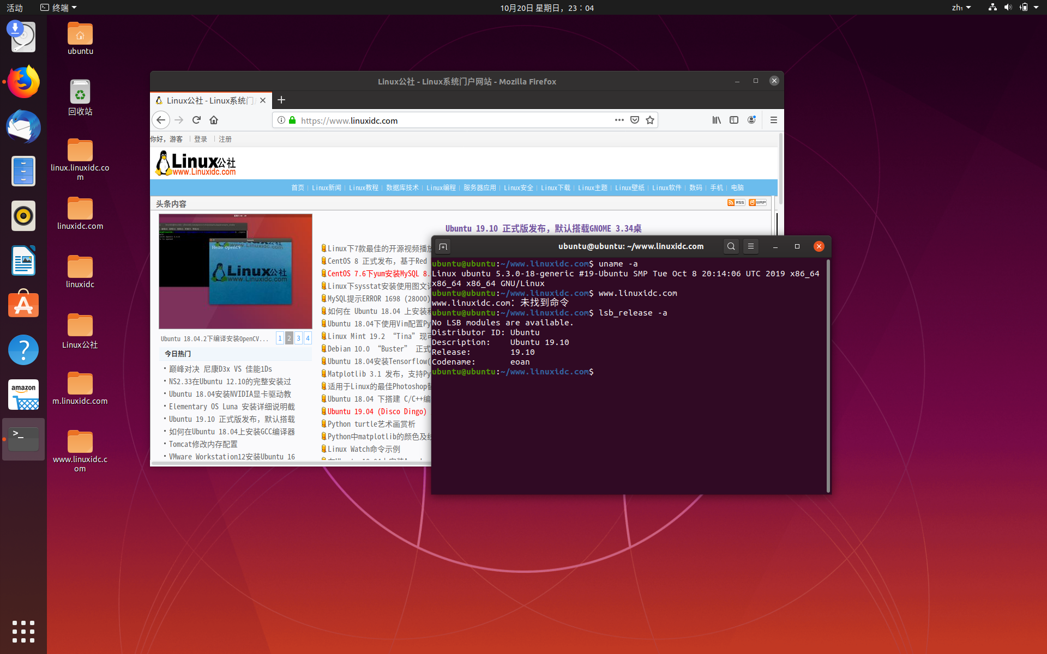Image resolution: width=1047 pixels, height=654 pixels.
Task: Open the Tomcat修改内存配置 hot link
Action: [x=203, y=444]
